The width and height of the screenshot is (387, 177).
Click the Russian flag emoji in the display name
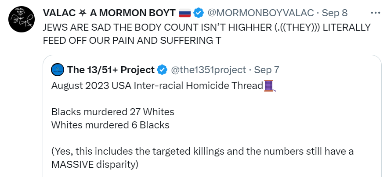[185, 13]
